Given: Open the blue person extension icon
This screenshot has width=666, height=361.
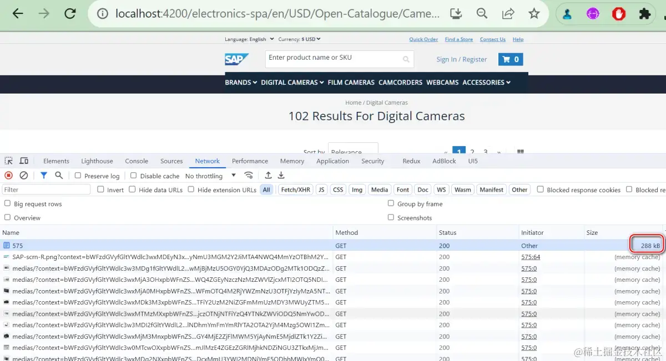Looking at the screenshot, I should coord(567,14).
